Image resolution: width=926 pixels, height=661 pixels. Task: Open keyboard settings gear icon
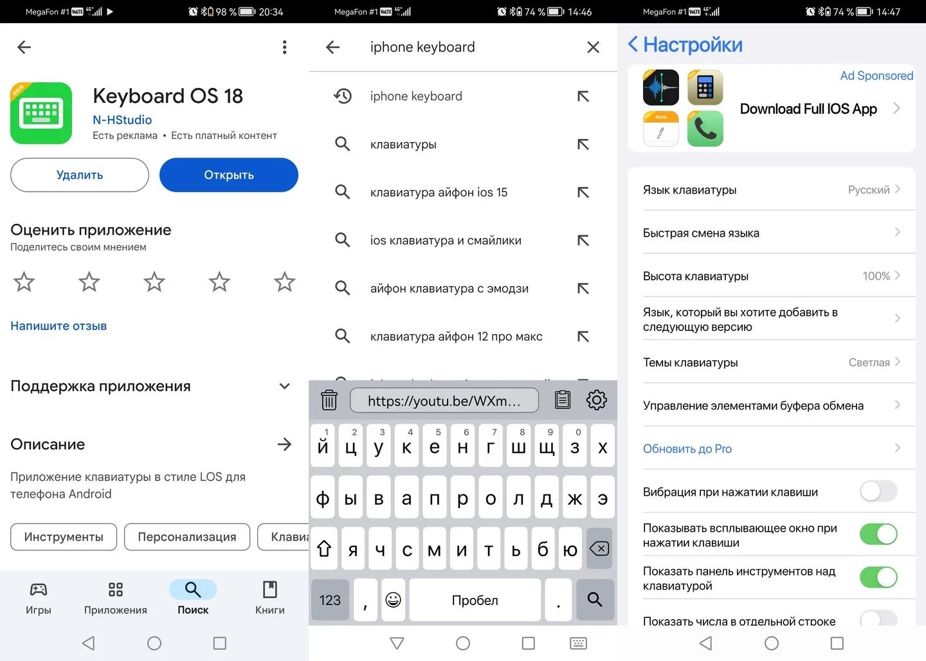[x=597, y=400]
